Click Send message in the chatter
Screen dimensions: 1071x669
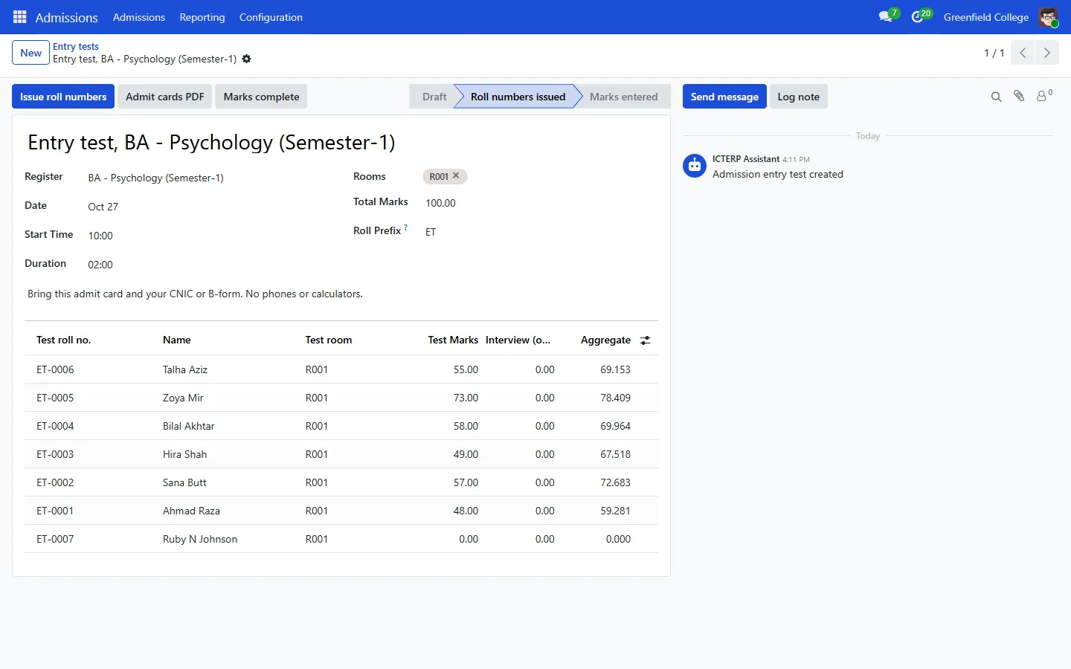(724, 97)
